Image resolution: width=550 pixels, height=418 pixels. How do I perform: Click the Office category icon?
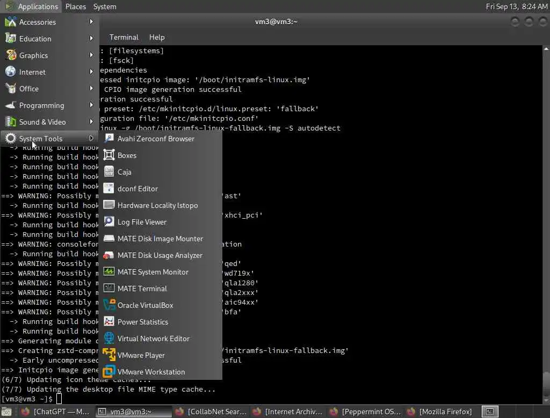pos(11,89)
